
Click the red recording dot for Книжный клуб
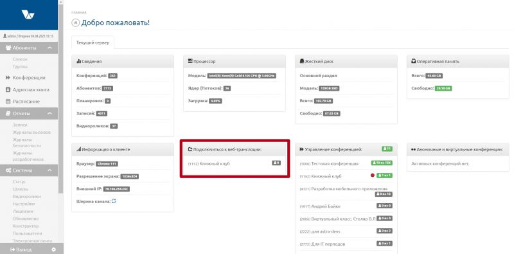tap(373, 176)
